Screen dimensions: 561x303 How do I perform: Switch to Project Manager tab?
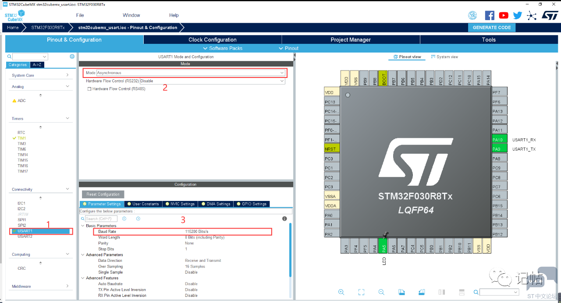351,40
